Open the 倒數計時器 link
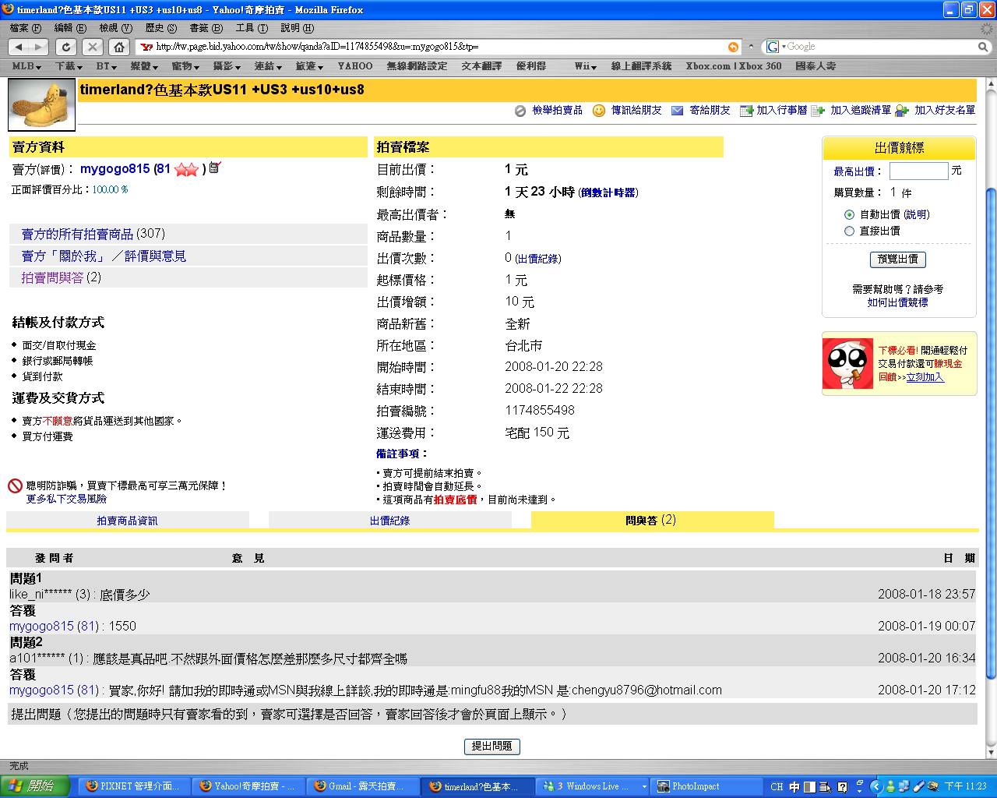 click(608, 192)
